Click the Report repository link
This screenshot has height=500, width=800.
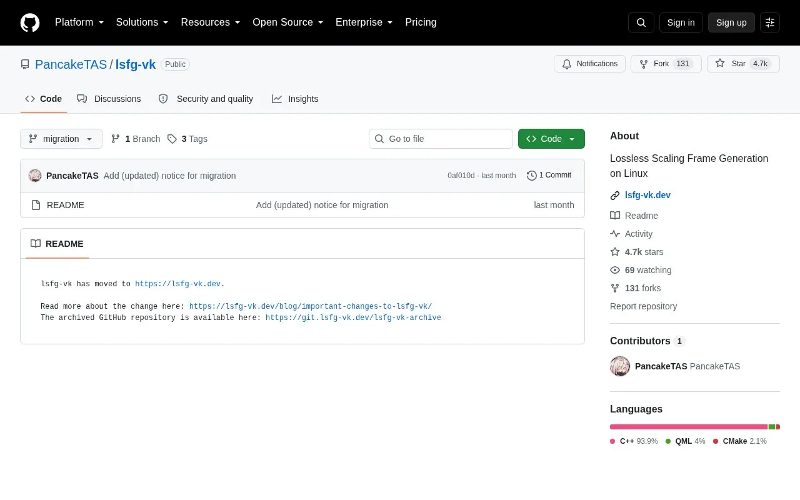click(643, 306)
